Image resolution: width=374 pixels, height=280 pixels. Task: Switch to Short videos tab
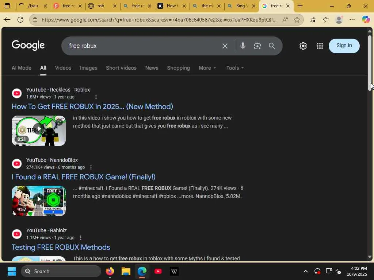coord(121,68)
